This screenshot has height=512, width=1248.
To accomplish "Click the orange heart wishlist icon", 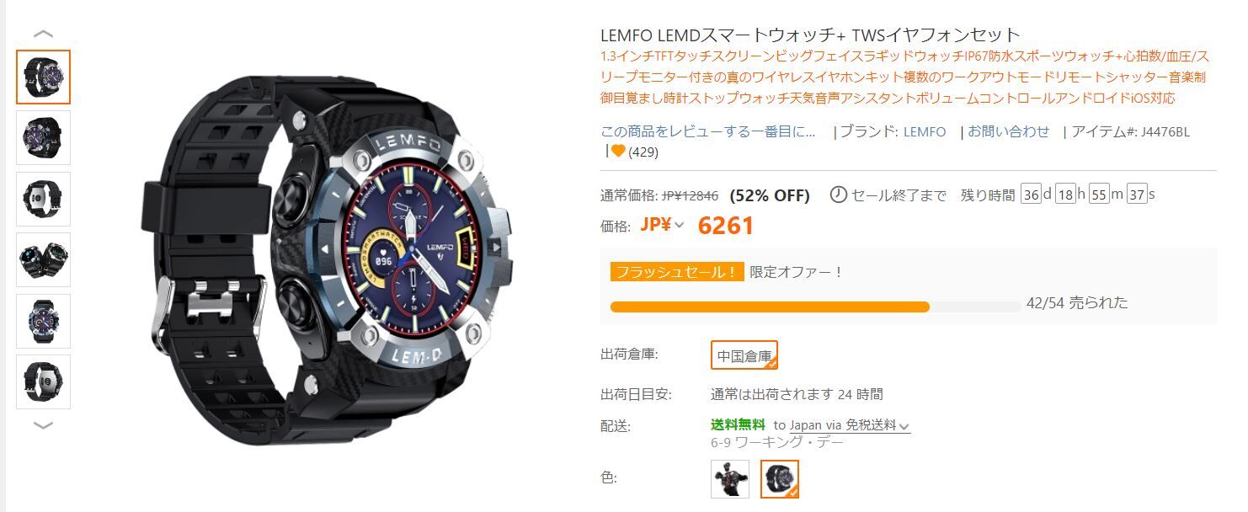I will 618,152.
